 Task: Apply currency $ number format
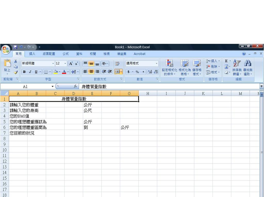click(128, 72)
